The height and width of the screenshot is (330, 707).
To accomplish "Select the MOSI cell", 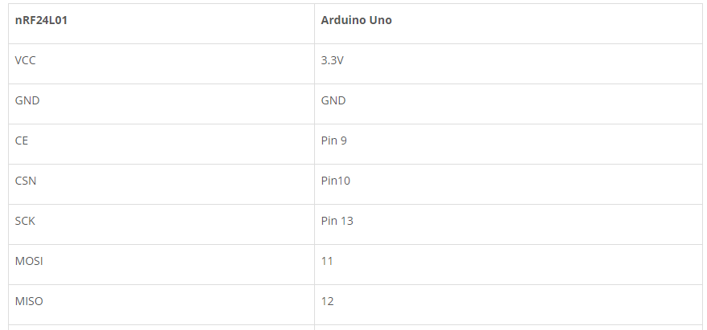I will (x=161, y=265).
